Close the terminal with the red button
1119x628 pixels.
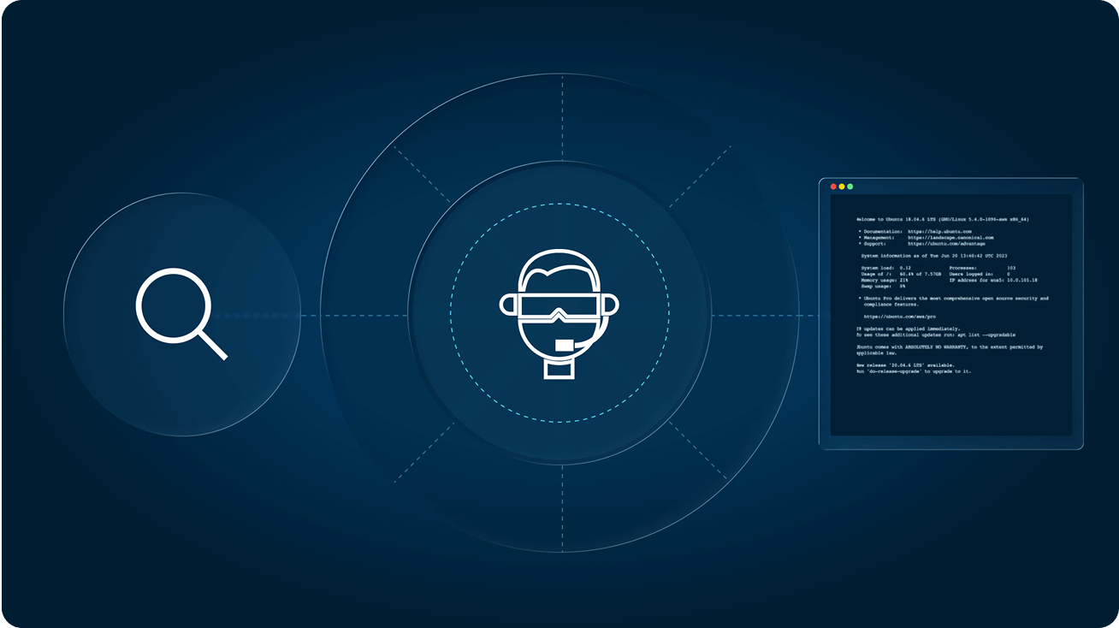833,187
